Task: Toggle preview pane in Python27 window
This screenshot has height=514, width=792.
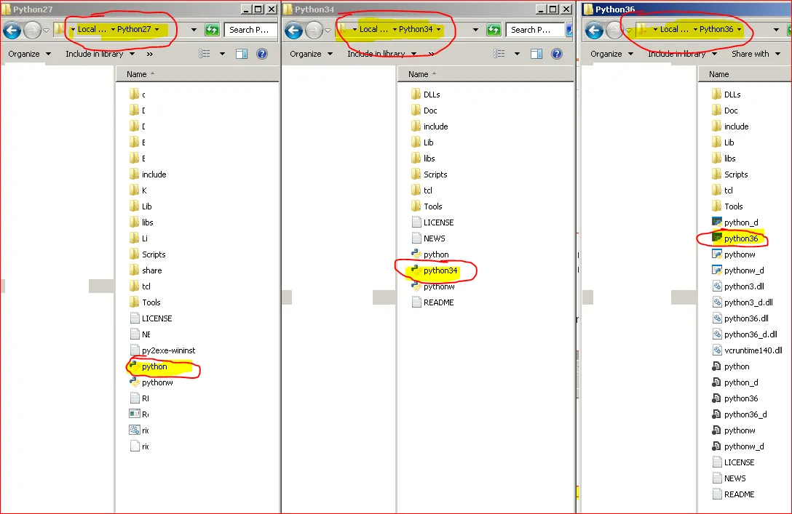Action: click(x=242, y=54)
